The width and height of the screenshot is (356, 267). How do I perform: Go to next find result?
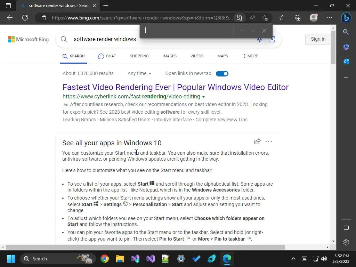(253, 31)
